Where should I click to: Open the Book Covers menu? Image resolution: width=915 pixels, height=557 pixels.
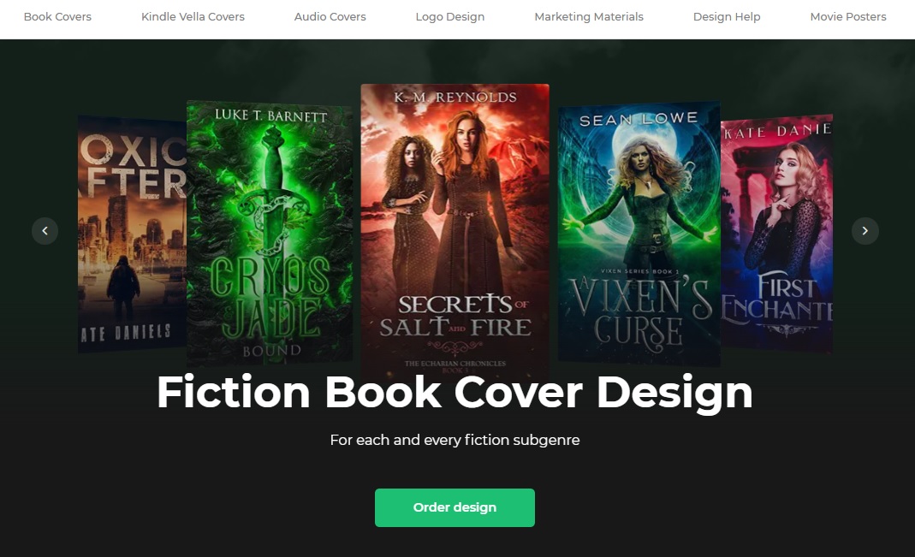(x=57, y=16)
